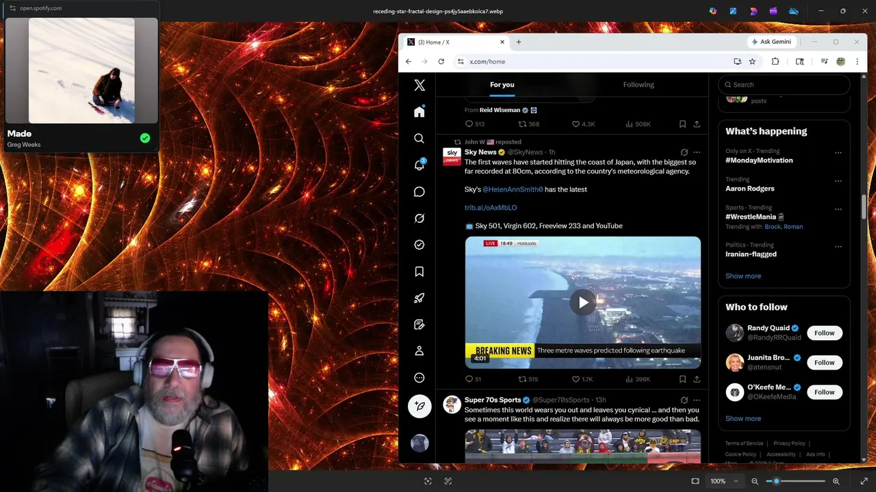Open Chat messages icon in X sidebar
Screen dimensions: 876x492
click(x=420, y=191)
